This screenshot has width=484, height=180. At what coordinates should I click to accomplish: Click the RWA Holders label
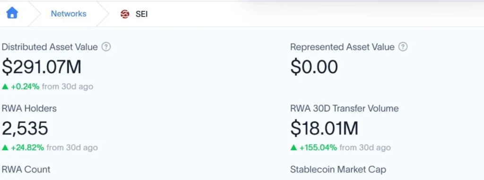click(29, 108)
